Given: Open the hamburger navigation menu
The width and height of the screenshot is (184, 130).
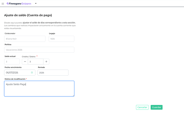Looking at the screenshot, I should [3, 4].
